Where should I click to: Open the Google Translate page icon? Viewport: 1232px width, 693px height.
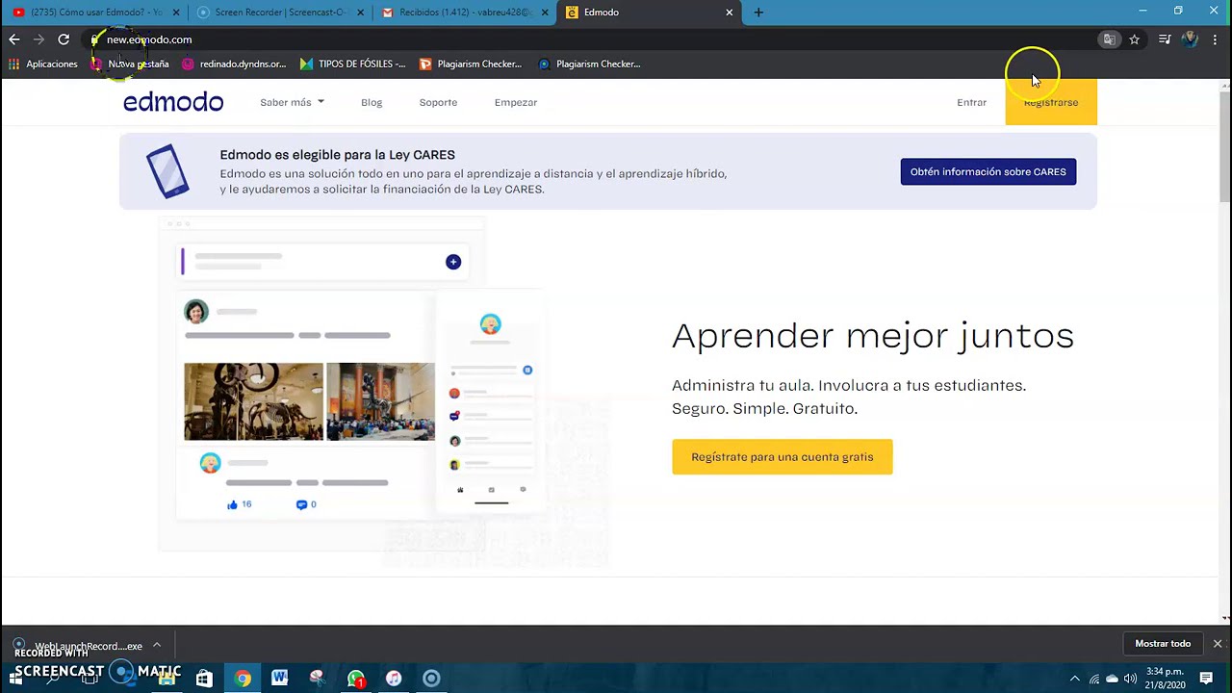coord(1110,39)
